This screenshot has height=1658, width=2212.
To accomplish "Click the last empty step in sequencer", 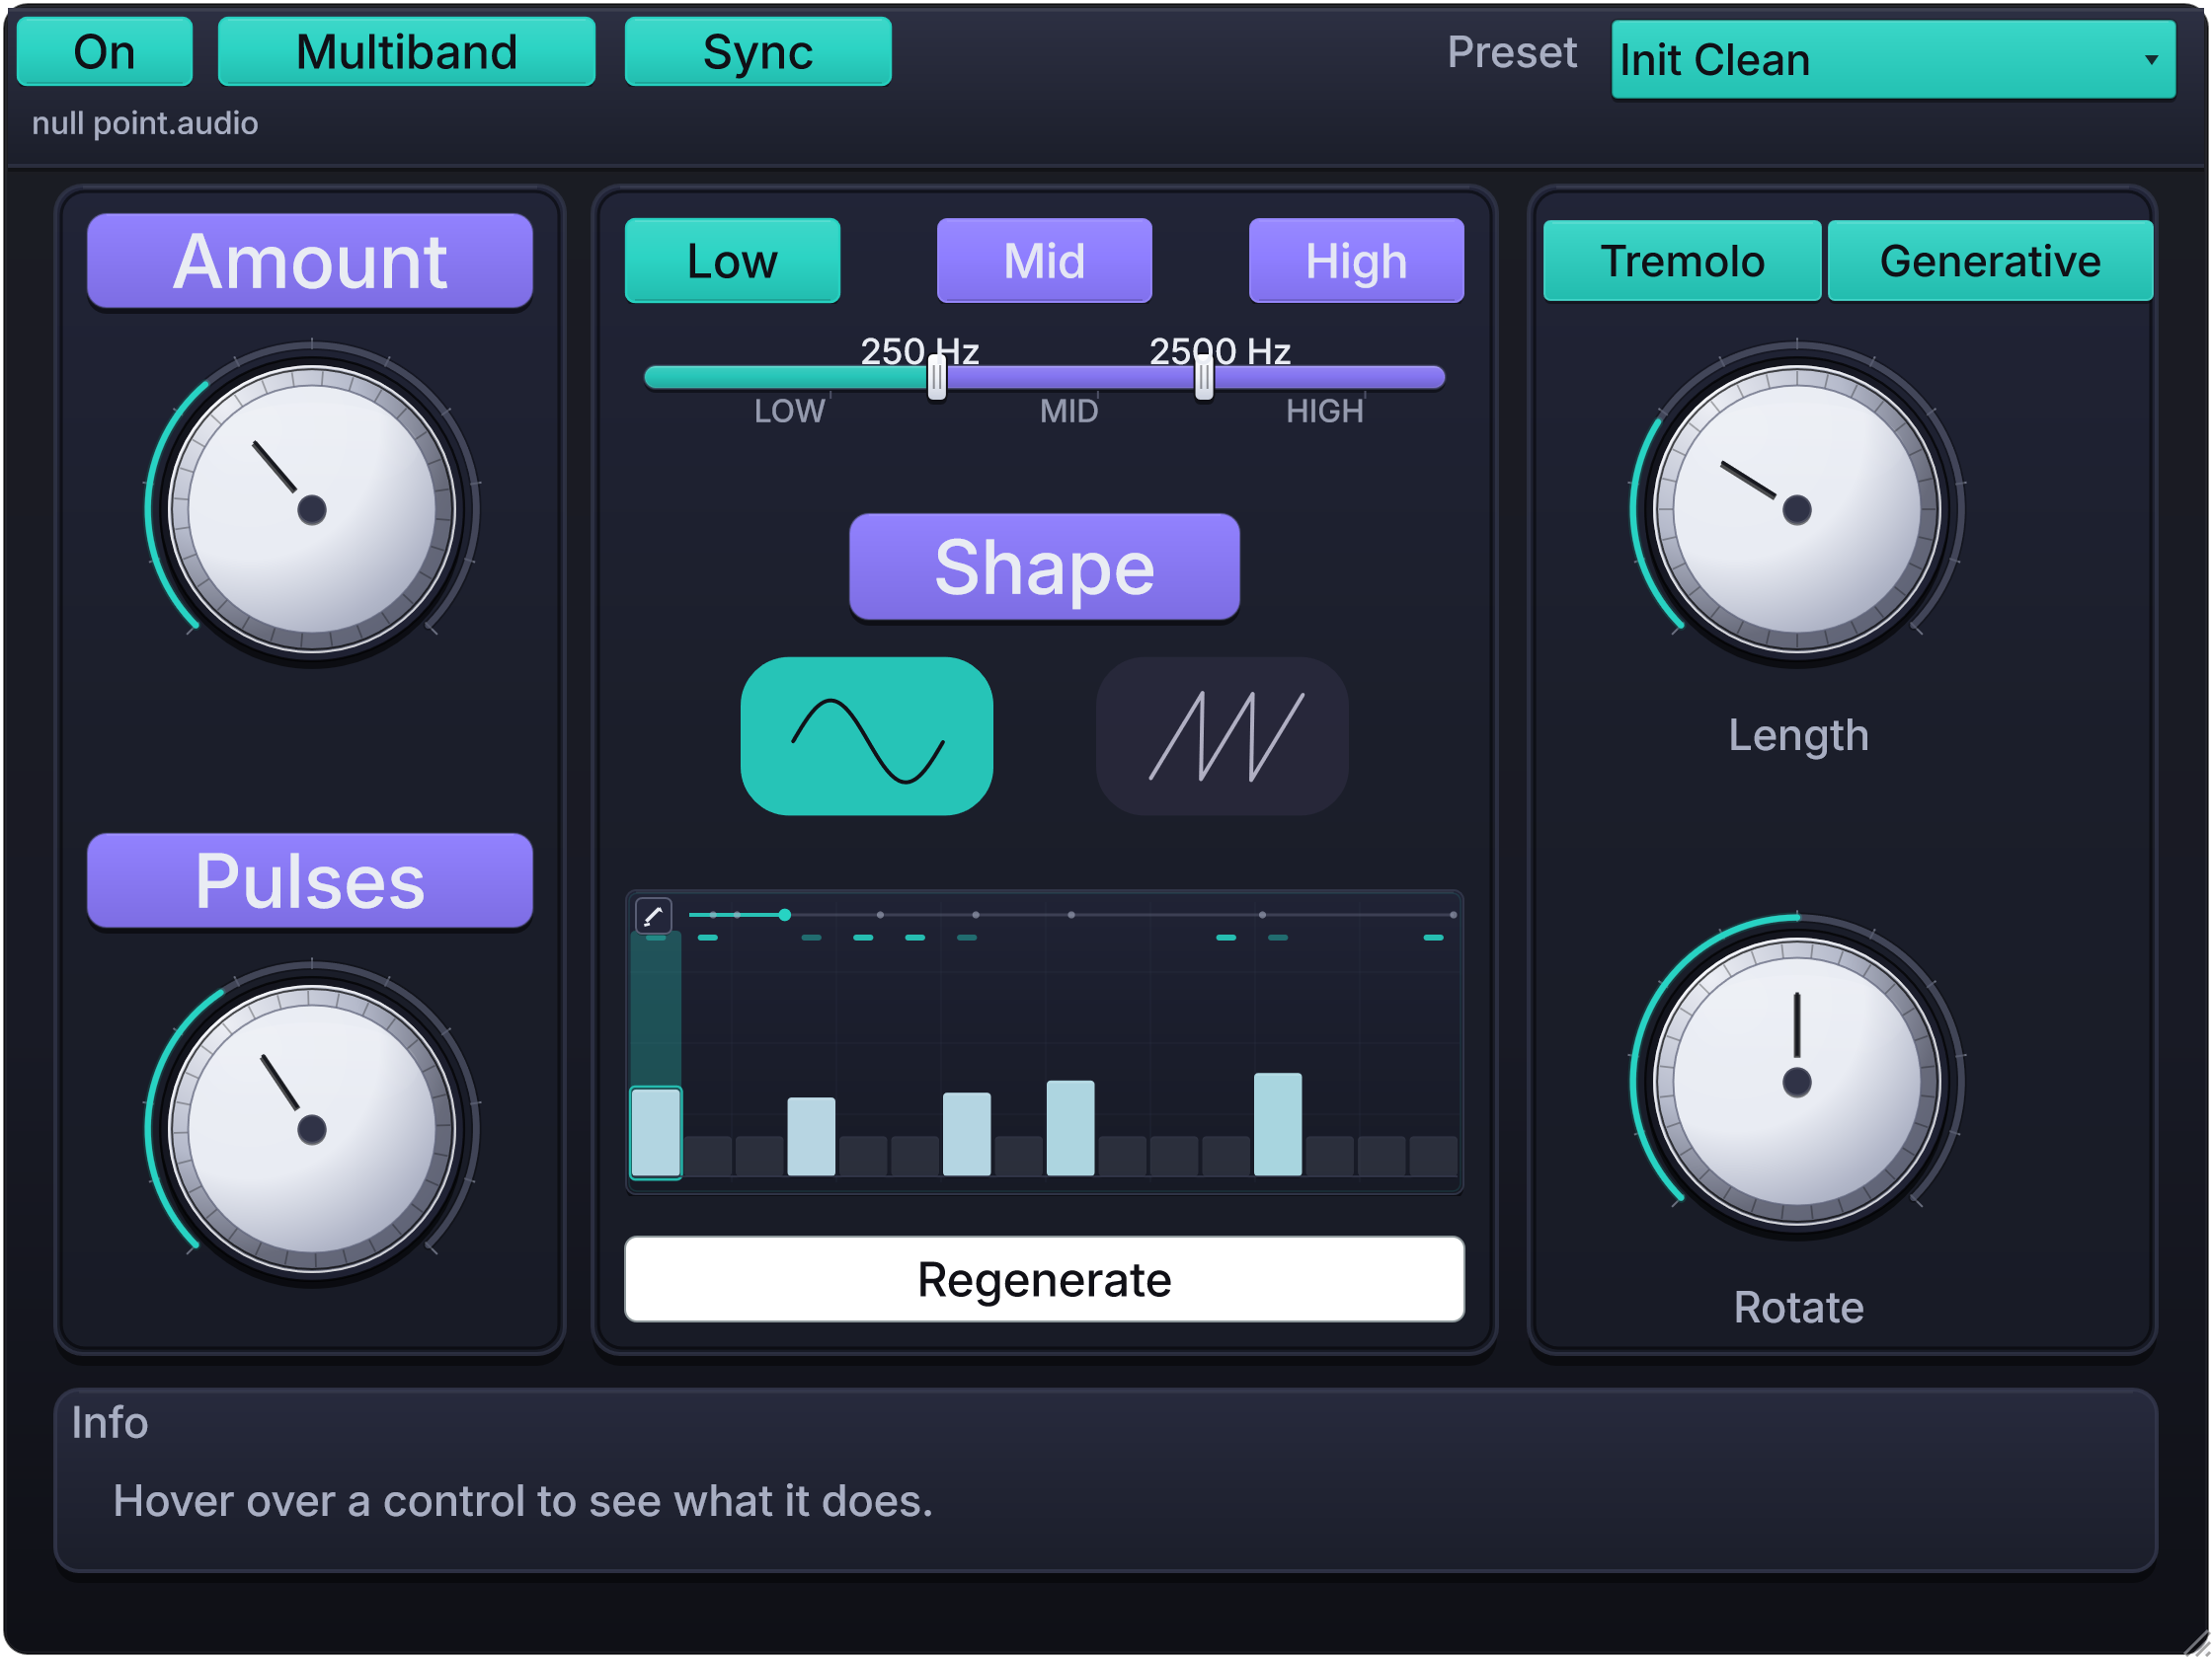I will pos(1433,1156).
